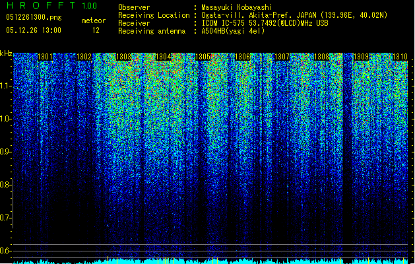Image resolution: width=415 pixels, height=264 pixels.
Task: Click the 1306 time marker
Action: click(242, 57)
